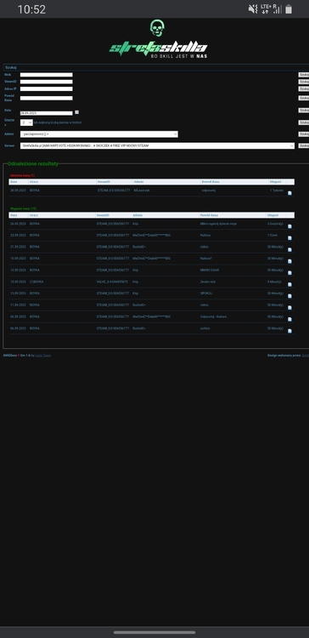Viewport: 309px width, 638px height.
Task: Click admin name in the 28.09.2023 row
Action: click(x=142, y=191)
